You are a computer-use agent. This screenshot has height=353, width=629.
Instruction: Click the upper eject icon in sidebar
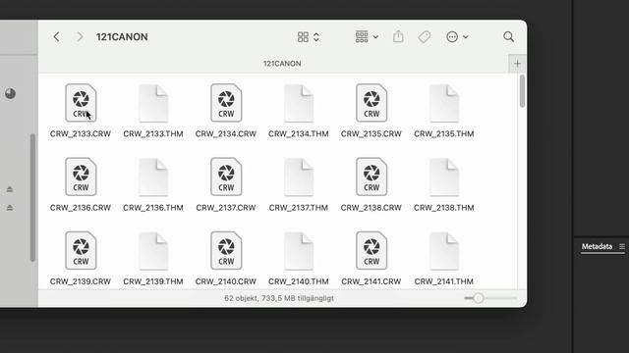pos(10,189)
